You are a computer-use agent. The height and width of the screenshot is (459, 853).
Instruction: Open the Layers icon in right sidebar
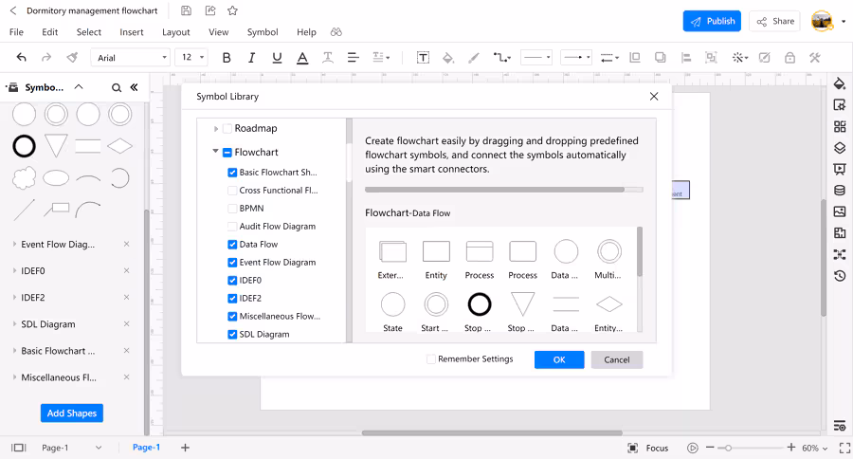840,148
